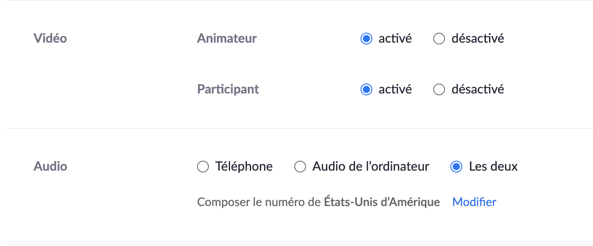Image resolution: width=593 pixels, height=246 pixels.
Task: Click the "désactivé" text in Participant row
Action: pyautogui.click(x=478, y=89)
